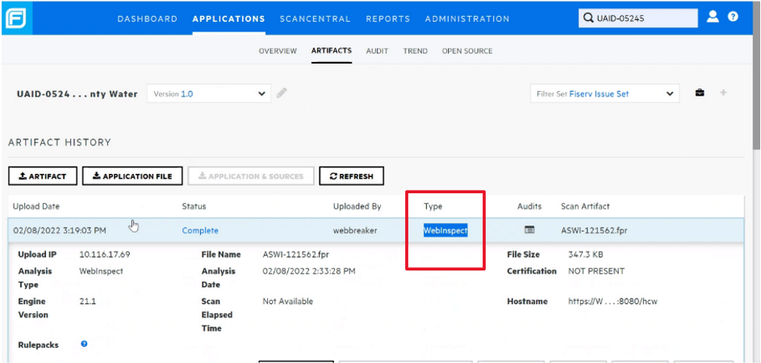The image size is (761, 363).
Task: Click the Uploaded By column header
Action: (358, 206)
